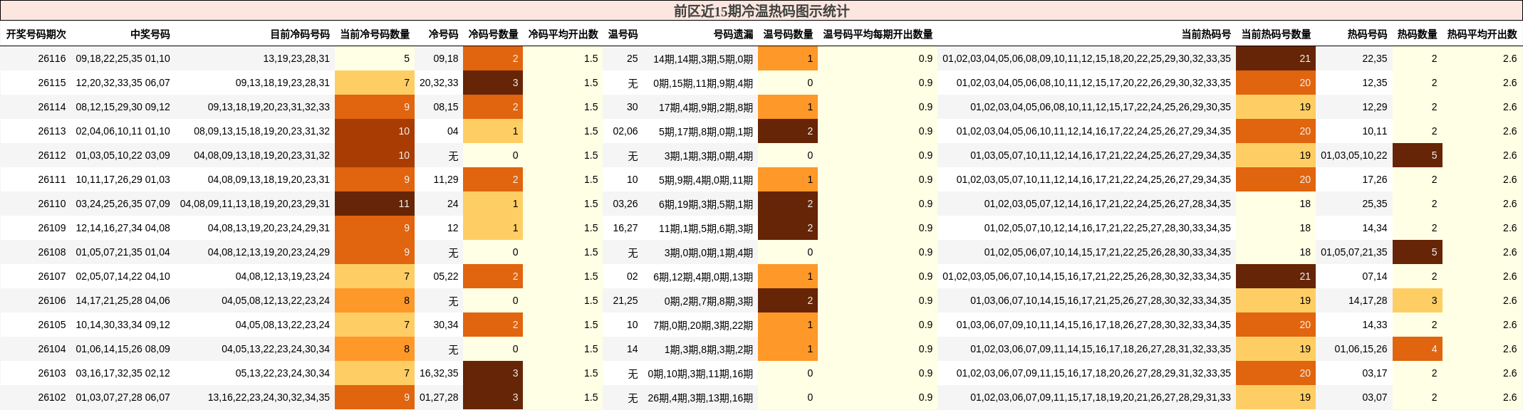Click cold number list 04,08,12,13,19,23,24
This screenshot has width=1523, height=410.
pos(283,276)
